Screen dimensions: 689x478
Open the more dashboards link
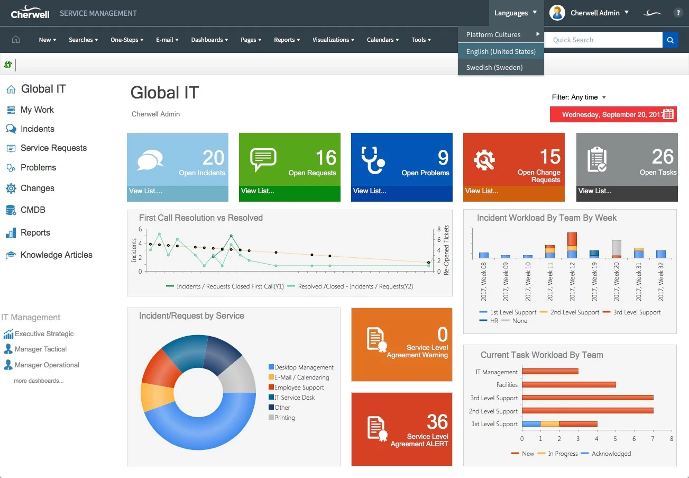click(x=39, y=381)
